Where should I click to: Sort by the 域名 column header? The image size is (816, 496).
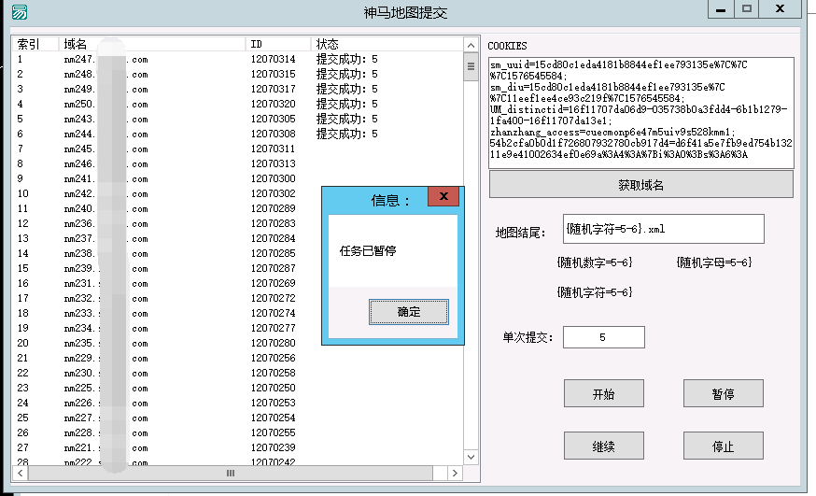[151, 44]
